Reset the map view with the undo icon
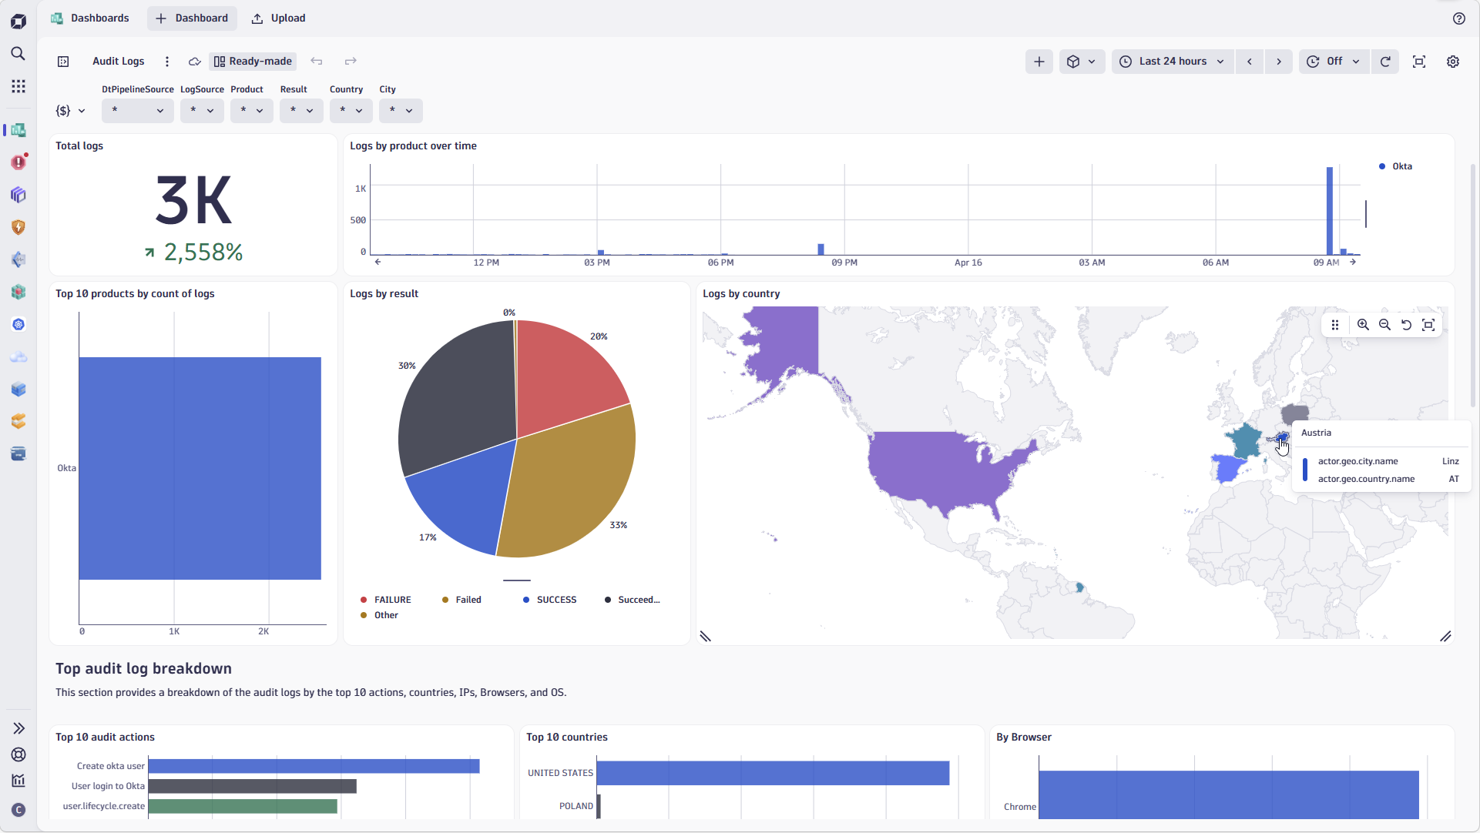1480x833 pixels. point(1406,324)
